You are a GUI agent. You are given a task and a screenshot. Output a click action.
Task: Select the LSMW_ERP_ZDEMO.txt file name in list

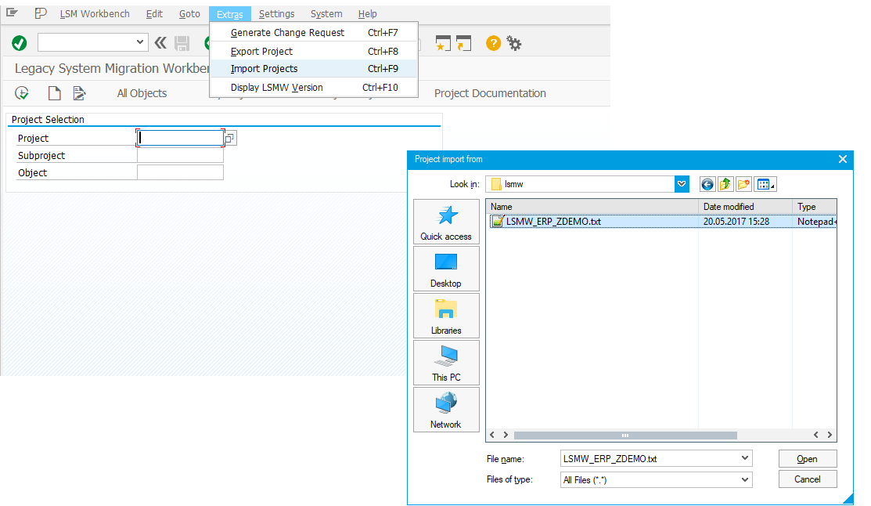553,222
